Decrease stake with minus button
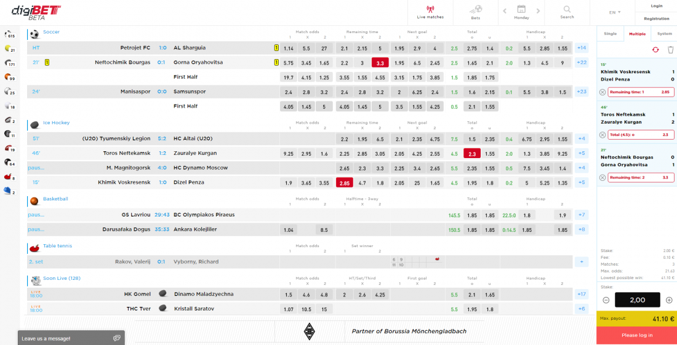Screen dimensions: 677x345 606,300
